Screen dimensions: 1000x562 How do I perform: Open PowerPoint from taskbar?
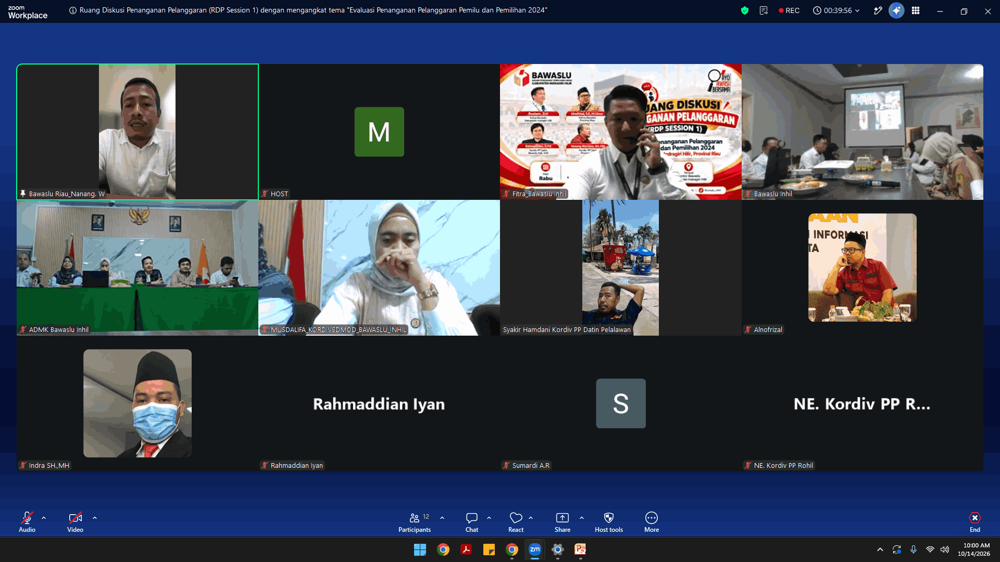pyautogui.click(x=580, y=550)
